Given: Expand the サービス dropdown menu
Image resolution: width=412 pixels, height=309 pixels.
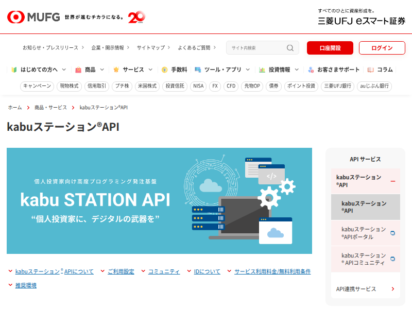Looking at the screenshot, I should point(151,69).
